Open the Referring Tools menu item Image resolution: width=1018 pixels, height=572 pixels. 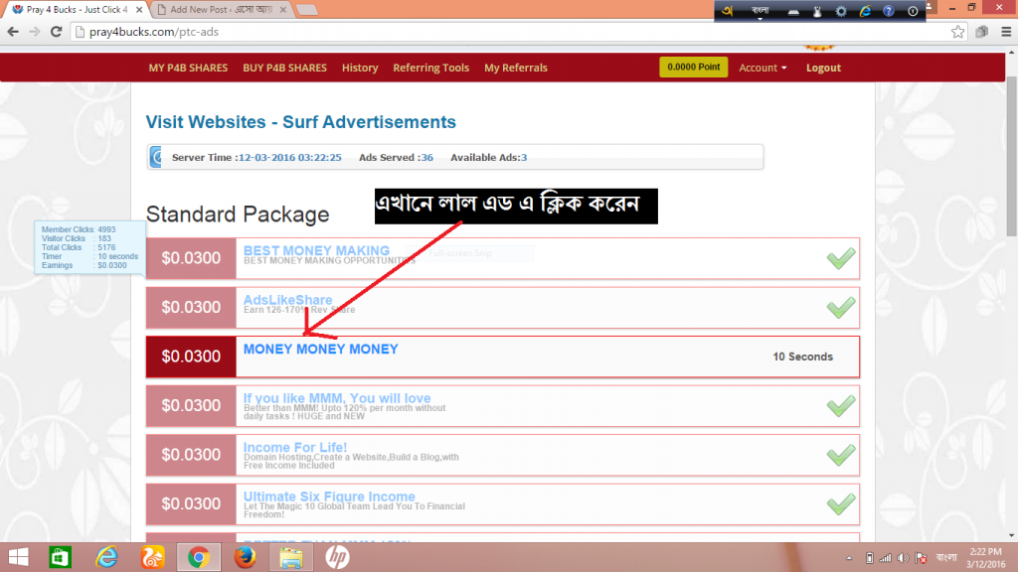(430, 68)
